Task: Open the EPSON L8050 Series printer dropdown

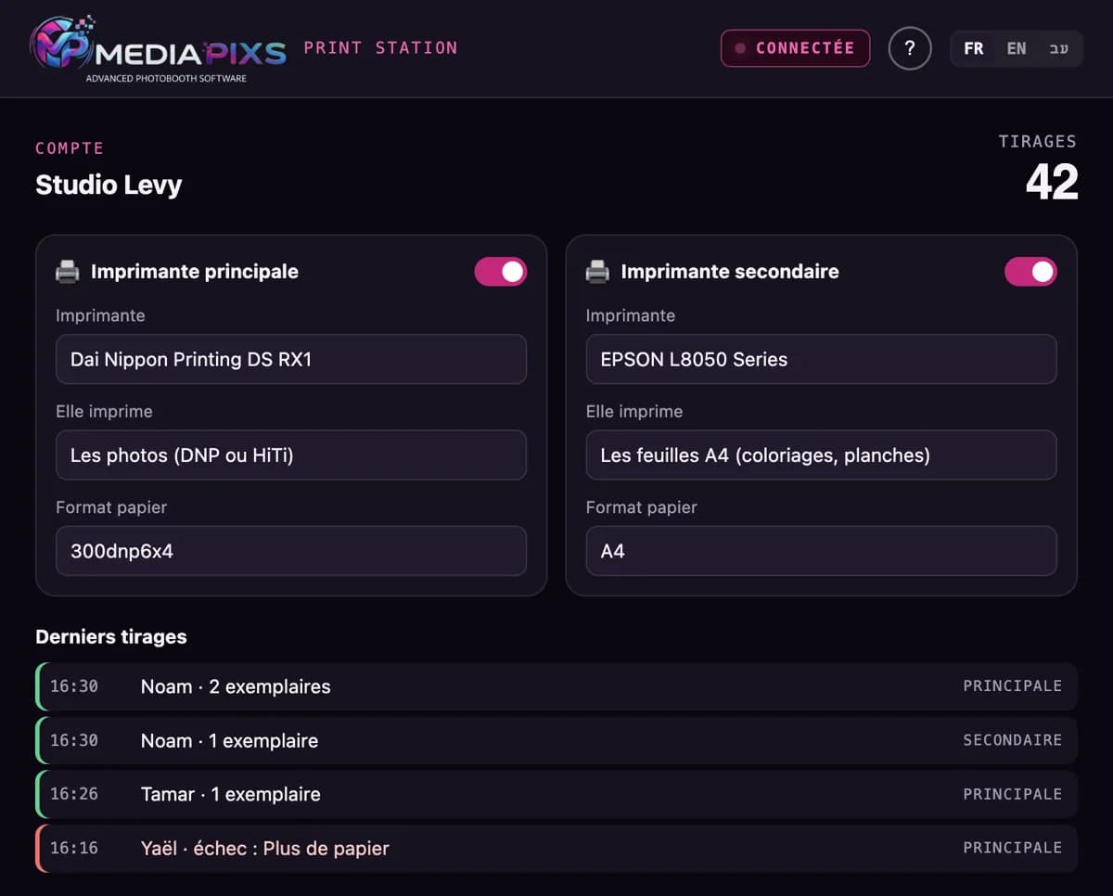Action: pyautogui.click(x=821, y=359)
